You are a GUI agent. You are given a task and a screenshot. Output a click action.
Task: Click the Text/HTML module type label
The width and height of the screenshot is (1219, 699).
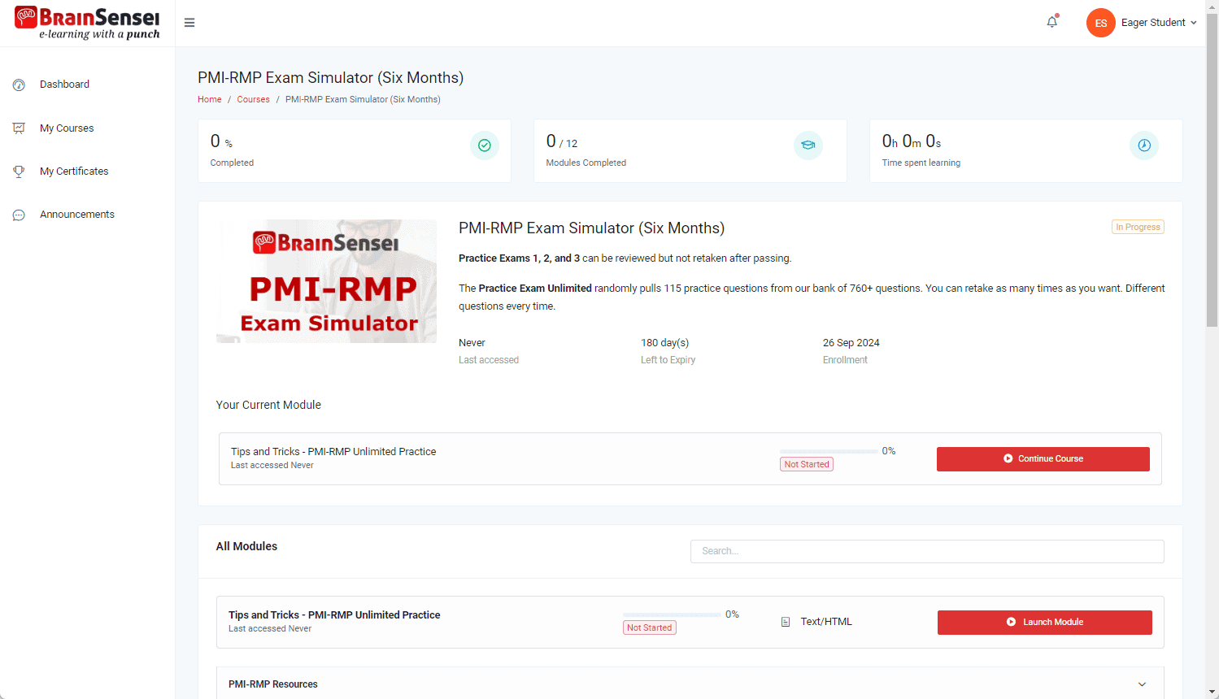826,622
